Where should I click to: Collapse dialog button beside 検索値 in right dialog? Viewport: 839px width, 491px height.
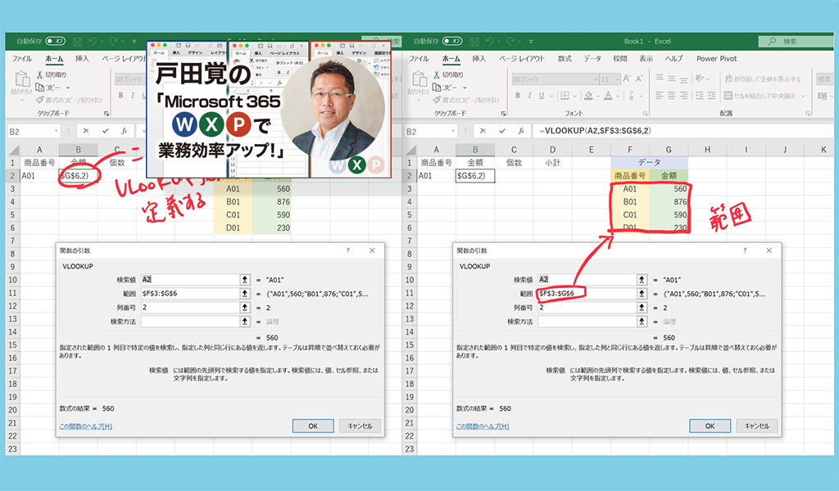pos(642,279)
